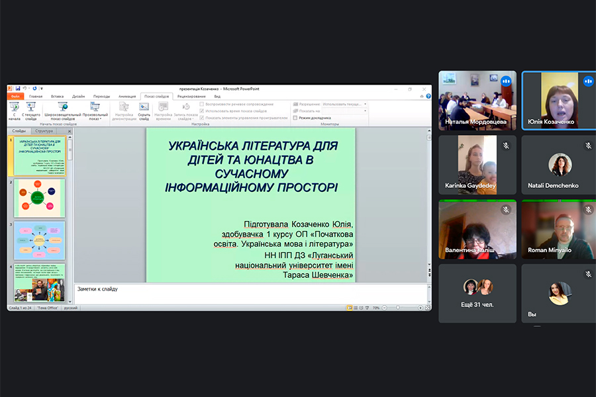This screenshot has width=596, height=397.
Task: Minimize the ribbon with caret icon
Action: (422, 97)
